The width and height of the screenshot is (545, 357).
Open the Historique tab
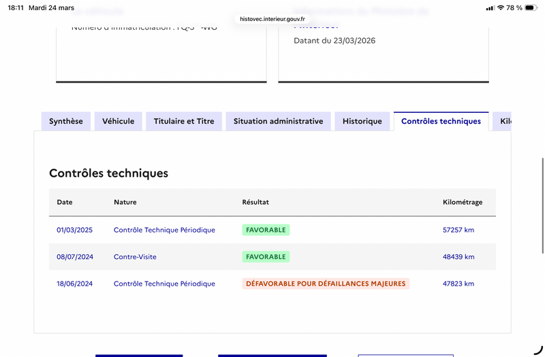point(362,121)
